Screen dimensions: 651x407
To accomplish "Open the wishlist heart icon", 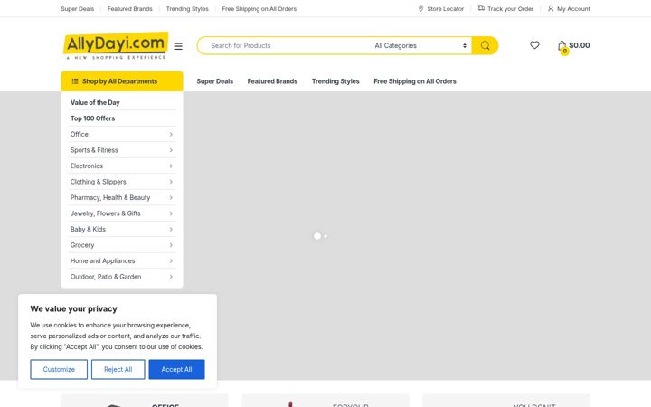I will [x=534, y=45].
